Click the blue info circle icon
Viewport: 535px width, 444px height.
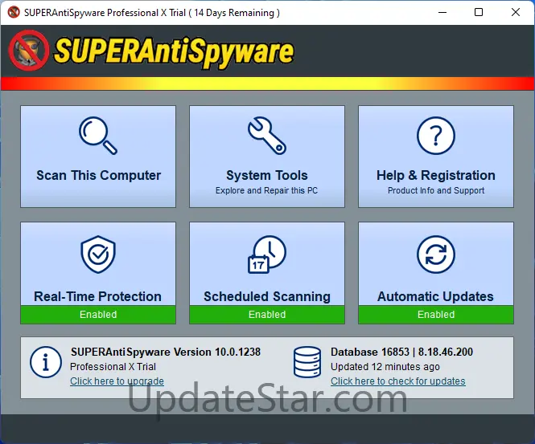(46, 362)
